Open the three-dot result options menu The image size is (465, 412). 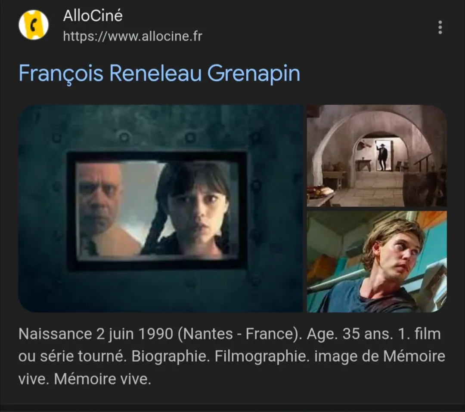coord(440,27)
